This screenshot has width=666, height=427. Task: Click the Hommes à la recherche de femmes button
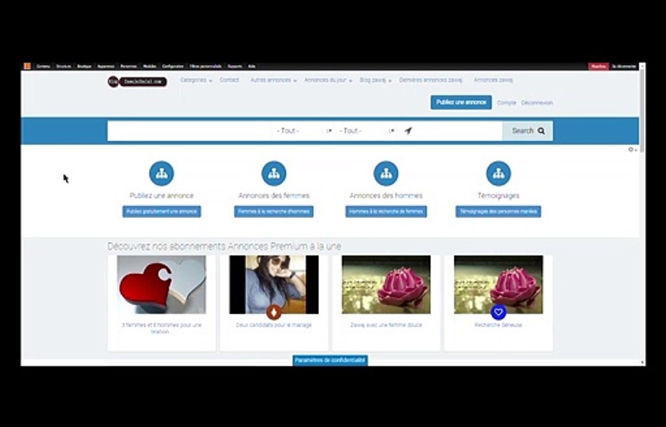point(385,212)
